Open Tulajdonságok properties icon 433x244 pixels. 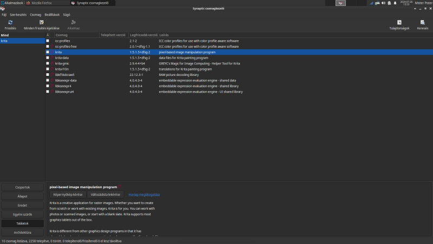coord(399,22)
